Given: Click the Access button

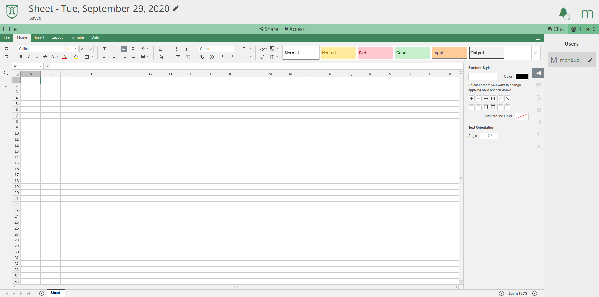Looking at the screenshot, I should click(295, 29).
